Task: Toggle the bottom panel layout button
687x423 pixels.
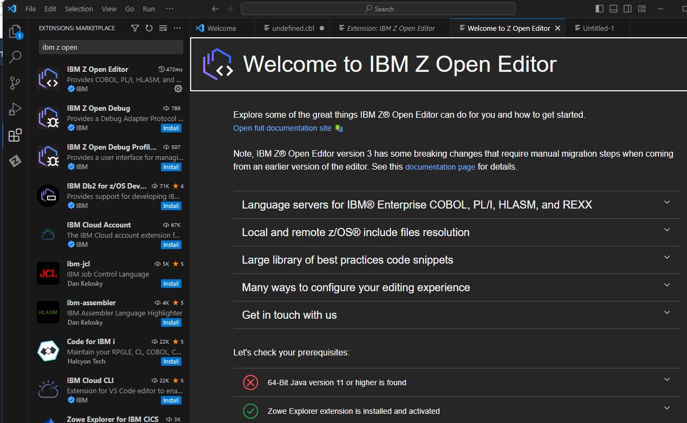Action: coord(614,9)
